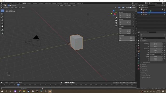The height and width of the screenshot is (93, 166).
Task: Switch to the Sculpting workspace tab
Action: (x=35, y=3)
